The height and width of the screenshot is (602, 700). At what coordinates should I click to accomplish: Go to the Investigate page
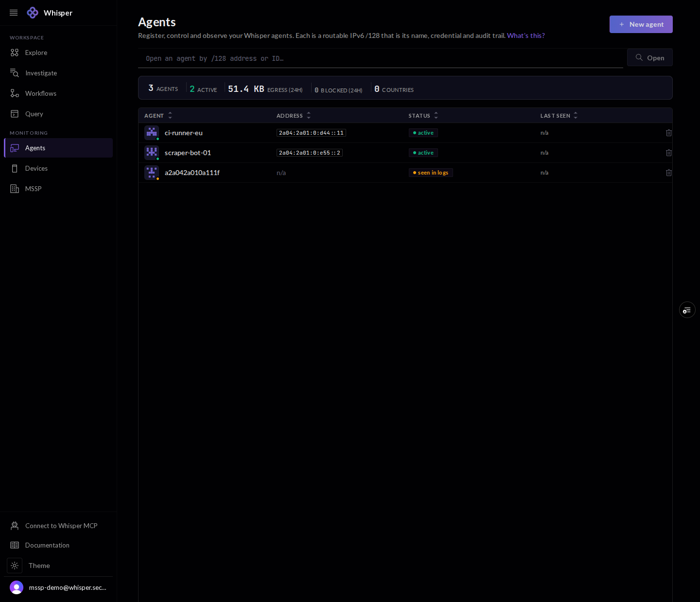tap(58, 73)
